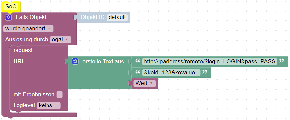Click the 'erstelle Text aus' label
Viewport: 290px width, 120px height.
pos(103,61)
